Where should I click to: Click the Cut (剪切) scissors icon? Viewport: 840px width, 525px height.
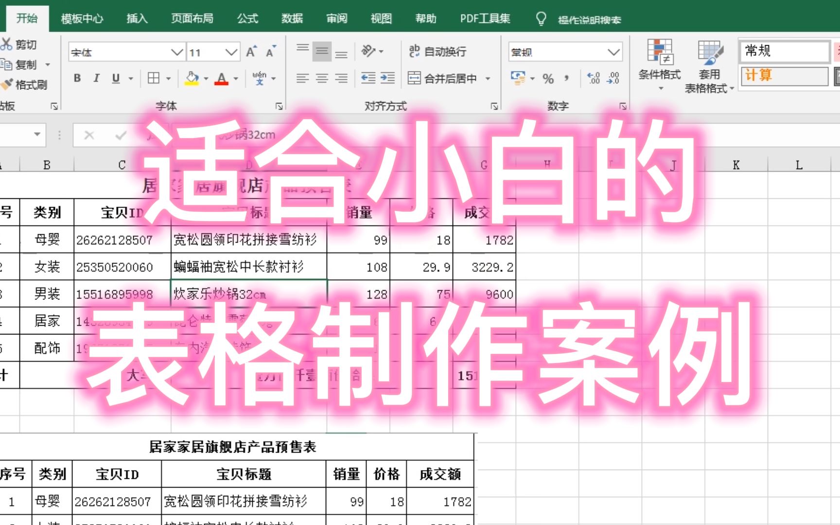point(7,44)
